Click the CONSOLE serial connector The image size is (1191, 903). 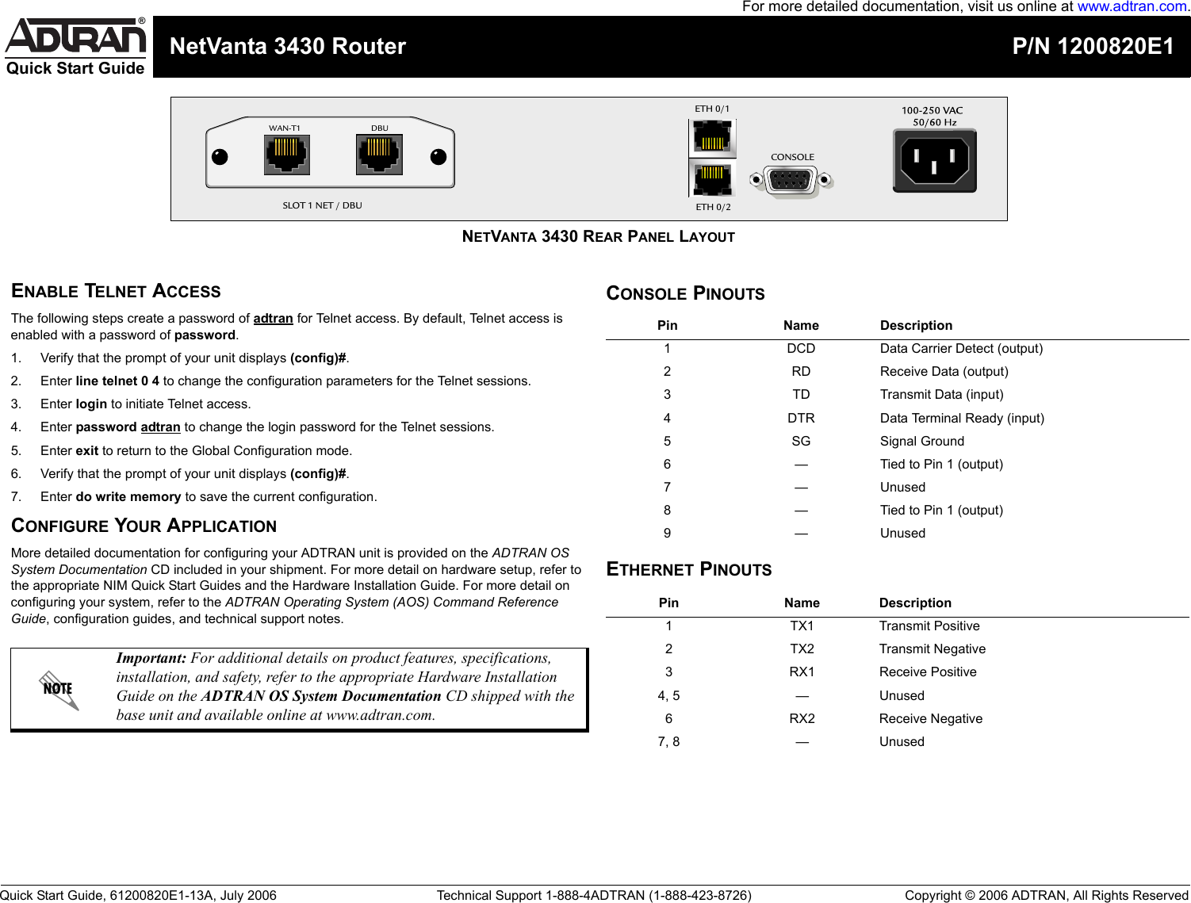[791, 181]
